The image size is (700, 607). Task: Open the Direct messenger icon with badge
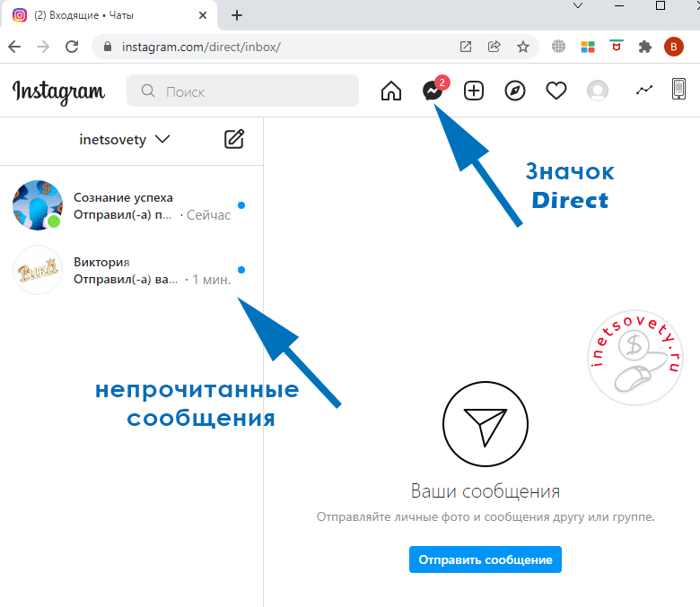(x=434, y=88)
